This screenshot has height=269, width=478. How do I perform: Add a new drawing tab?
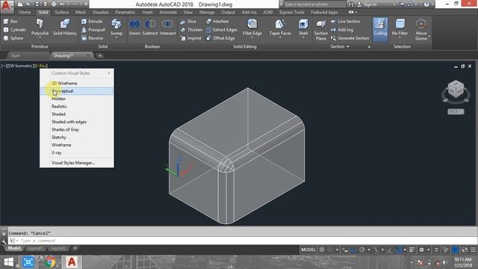click(100, 55)
